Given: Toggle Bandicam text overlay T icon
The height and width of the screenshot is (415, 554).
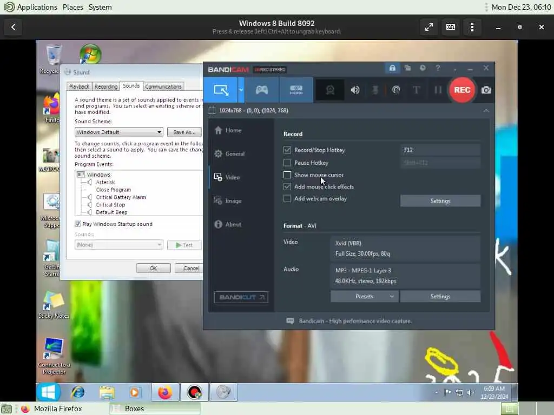Looking at the screenshot, I should [x=416, y=90].
